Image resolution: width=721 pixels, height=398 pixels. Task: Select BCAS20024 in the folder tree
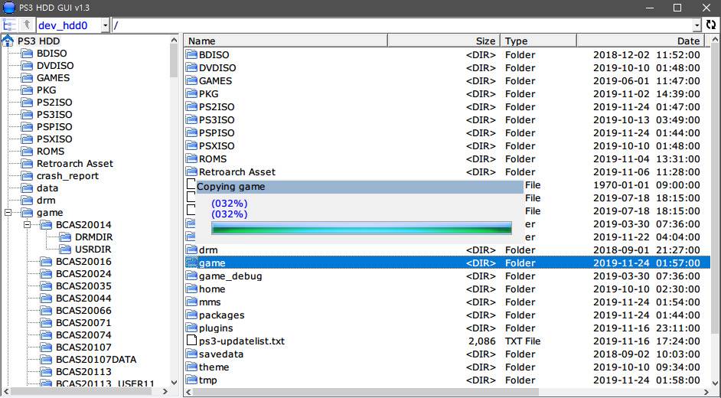tap(83, 274)
